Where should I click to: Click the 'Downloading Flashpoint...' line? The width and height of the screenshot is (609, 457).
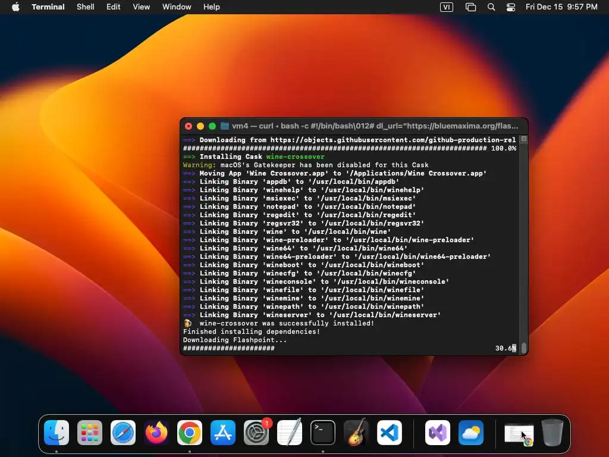pos(234,340)
